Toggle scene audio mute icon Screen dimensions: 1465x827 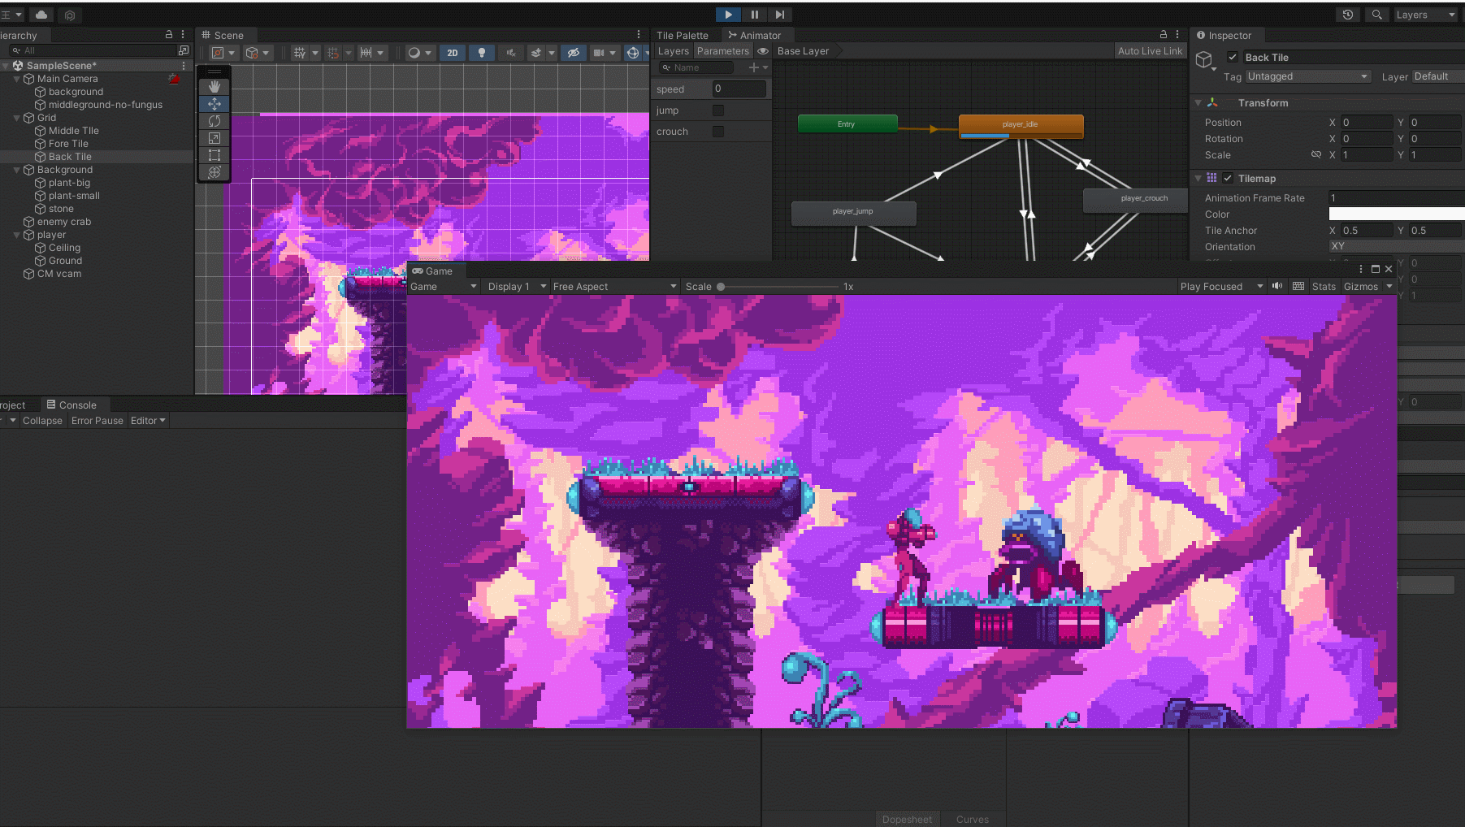(x=511, y=53)
